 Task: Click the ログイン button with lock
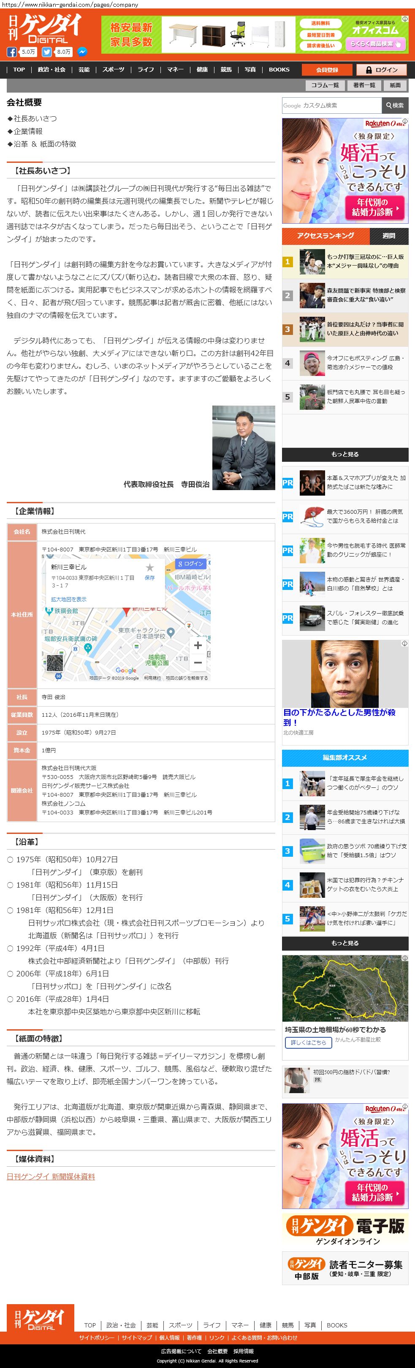(x=380, y=70)
